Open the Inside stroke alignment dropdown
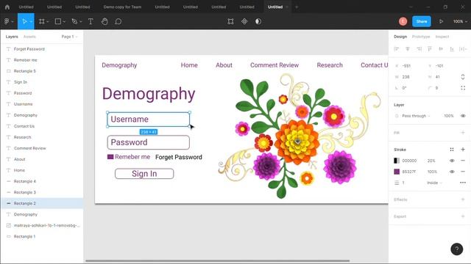The width and height of the screenshot is (471, 264). pos(434,183)
